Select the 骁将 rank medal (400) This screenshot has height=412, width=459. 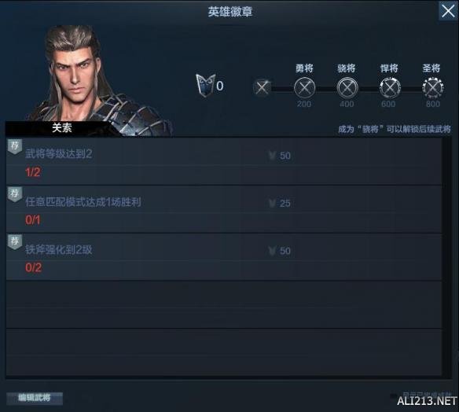[x=347, y=87]
